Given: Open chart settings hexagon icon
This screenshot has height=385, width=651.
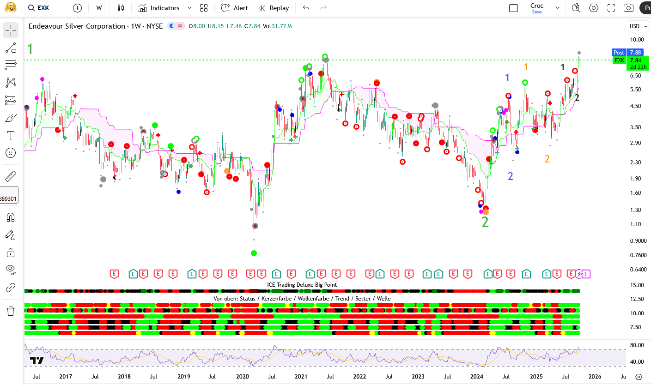Looking at the screenshot, I should pyautogui.click(x=594, y=8).
